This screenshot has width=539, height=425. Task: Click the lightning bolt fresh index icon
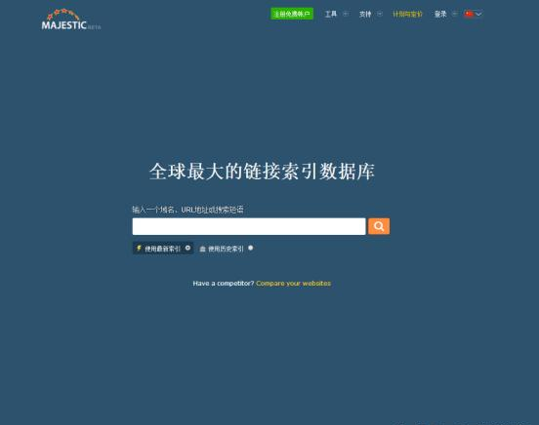139,248
